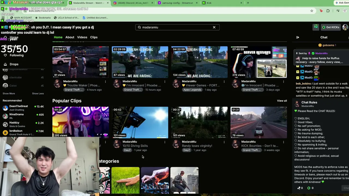Viewport: 349px width, 196px height.
Task: Open MadaraMiu avatar beside Viewer Games video
Action: pyautogui.click(x=176, y=84)
